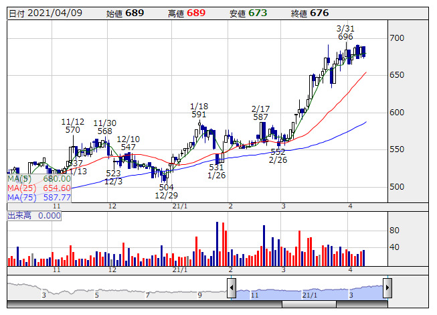Screen dimensions: 437x315
Task: Click the horizontal scrollbar thumb
Action: pos(309,304)
